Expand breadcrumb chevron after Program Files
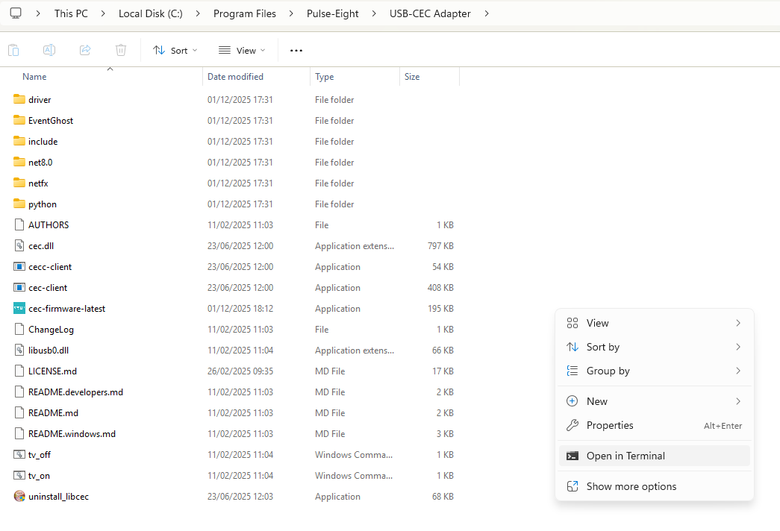780x531 pixels. [291, 13]
